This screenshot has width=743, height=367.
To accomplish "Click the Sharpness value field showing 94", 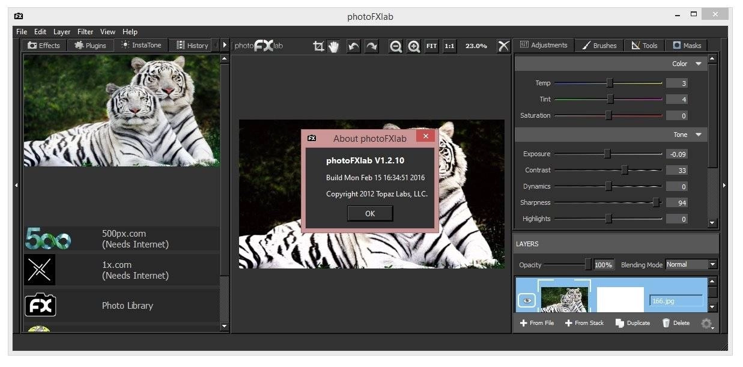I will [x=676, y=203].
